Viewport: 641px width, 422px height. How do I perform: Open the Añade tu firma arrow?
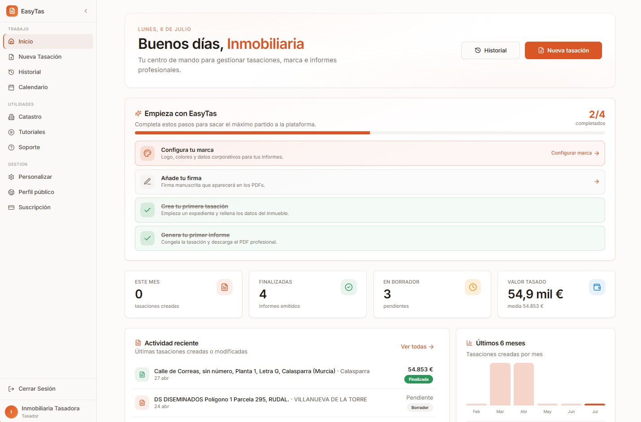click(597, 181)
